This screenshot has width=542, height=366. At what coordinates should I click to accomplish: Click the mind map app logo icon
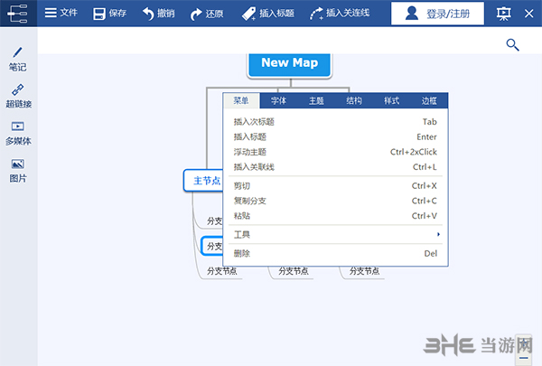[18, 14]
